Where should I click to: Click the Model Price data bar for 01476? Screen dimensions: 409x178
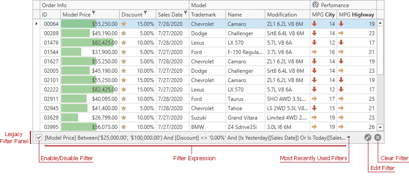pos(88,42)
